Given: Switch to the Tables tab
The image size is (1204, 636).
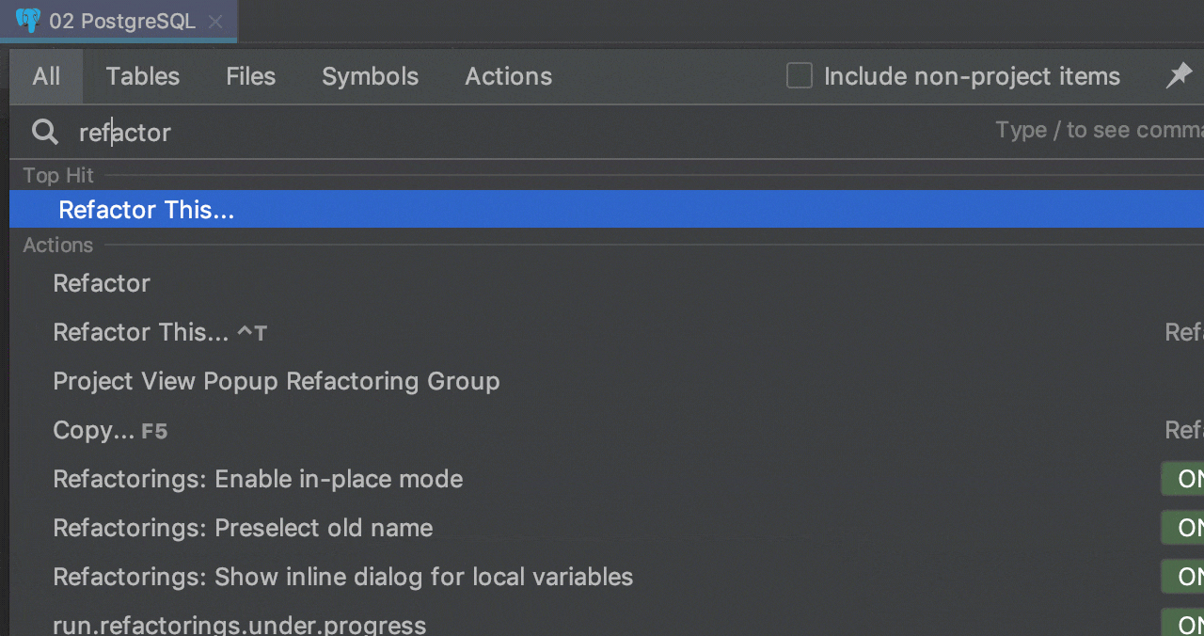Looking at the screenshot, I should tap(142, 76).
